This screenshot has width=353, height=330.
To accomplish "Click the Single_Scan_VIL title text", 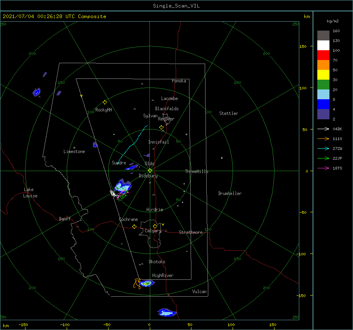I will (x=176, y=6).
